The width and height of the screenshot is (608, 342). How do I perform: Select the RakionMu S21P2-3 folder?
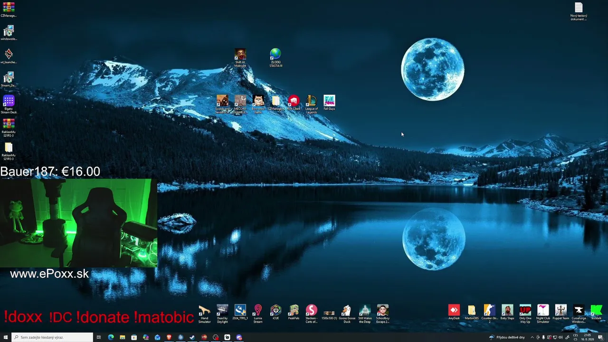9,151
